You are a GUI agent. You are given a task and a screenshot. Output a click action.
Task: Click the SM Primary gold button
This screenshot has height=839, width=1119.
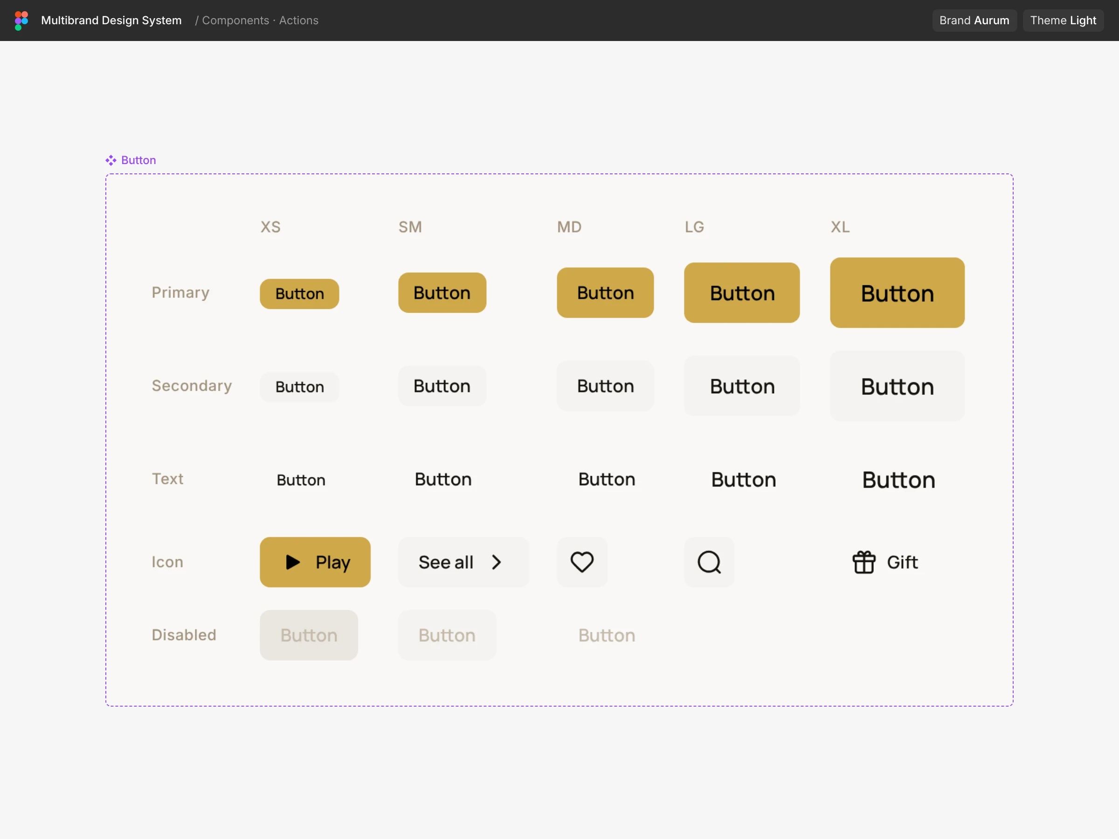coord(442,293)
